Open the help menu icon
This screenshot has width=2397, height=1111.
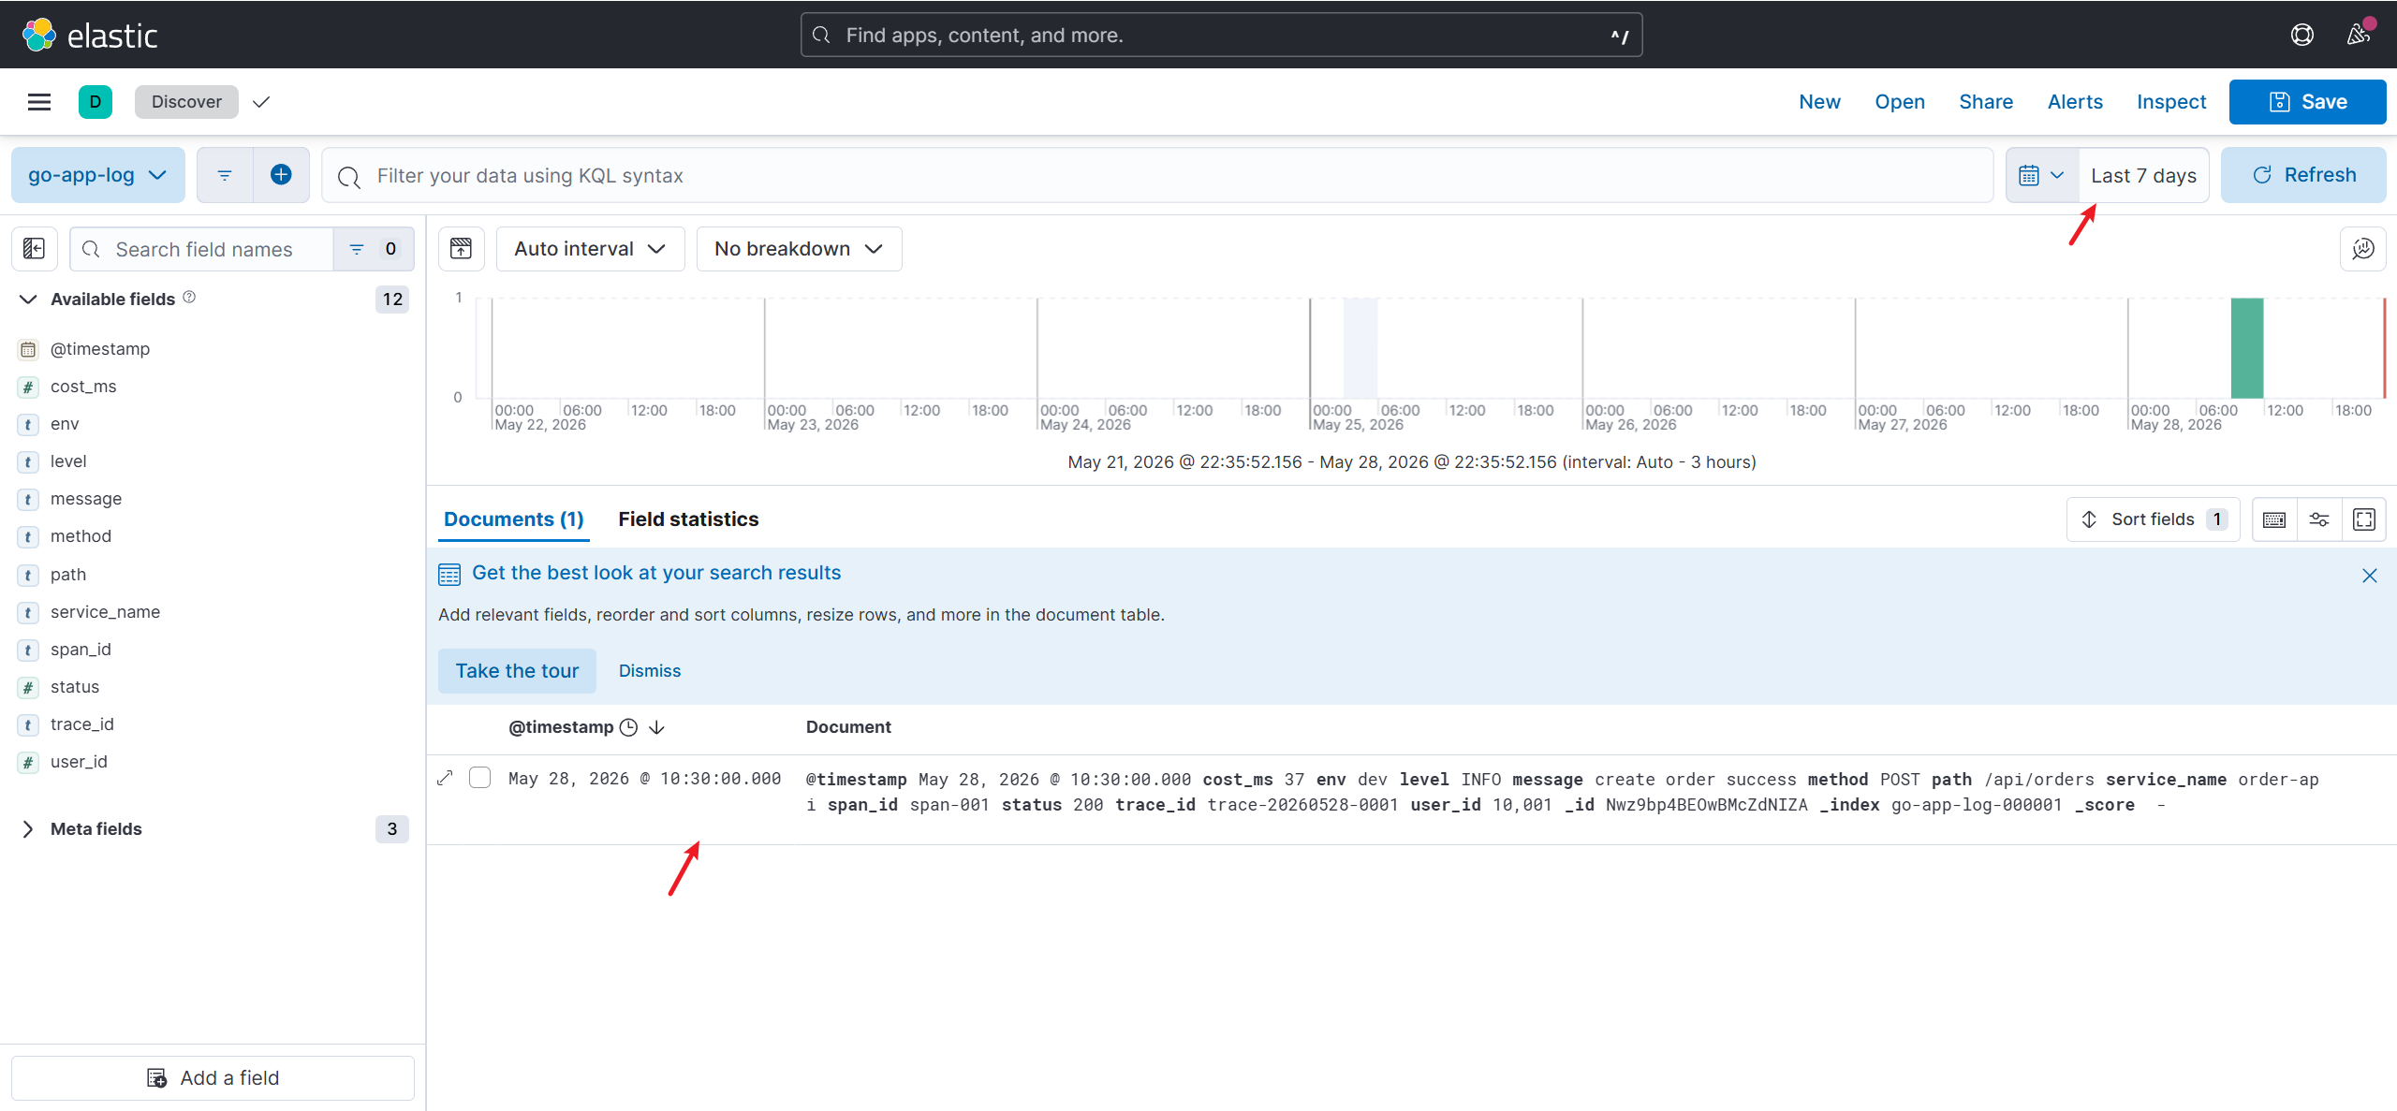[2302, 35]
